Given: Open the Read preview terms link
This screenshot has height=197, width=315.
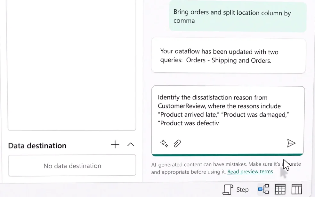Looking at the screenshot, I should [x=250, y=172].
